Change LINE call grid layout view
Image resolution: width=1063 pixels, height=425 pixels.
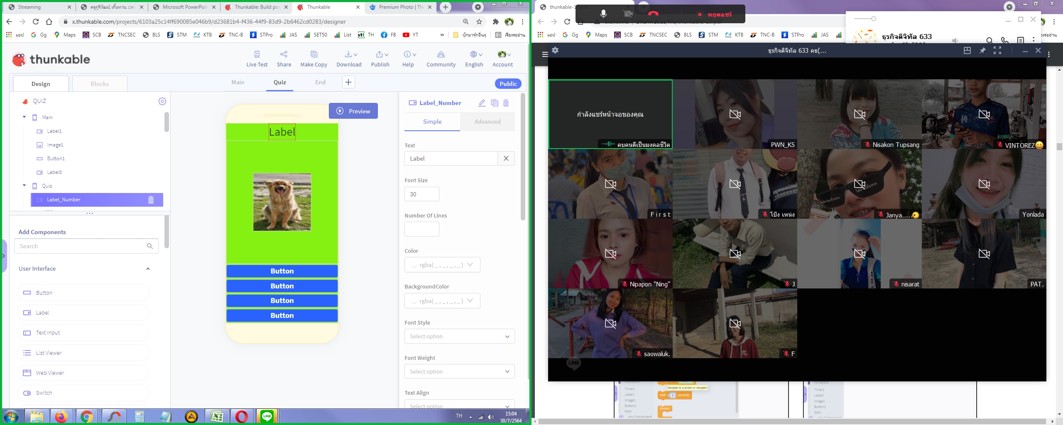967,50
